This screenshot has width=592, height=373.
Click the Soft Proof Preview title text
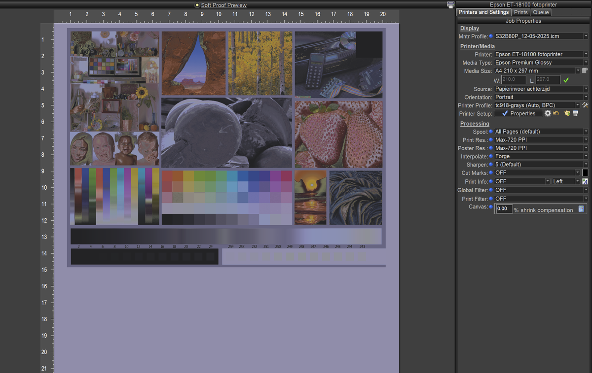click(223, 5)
